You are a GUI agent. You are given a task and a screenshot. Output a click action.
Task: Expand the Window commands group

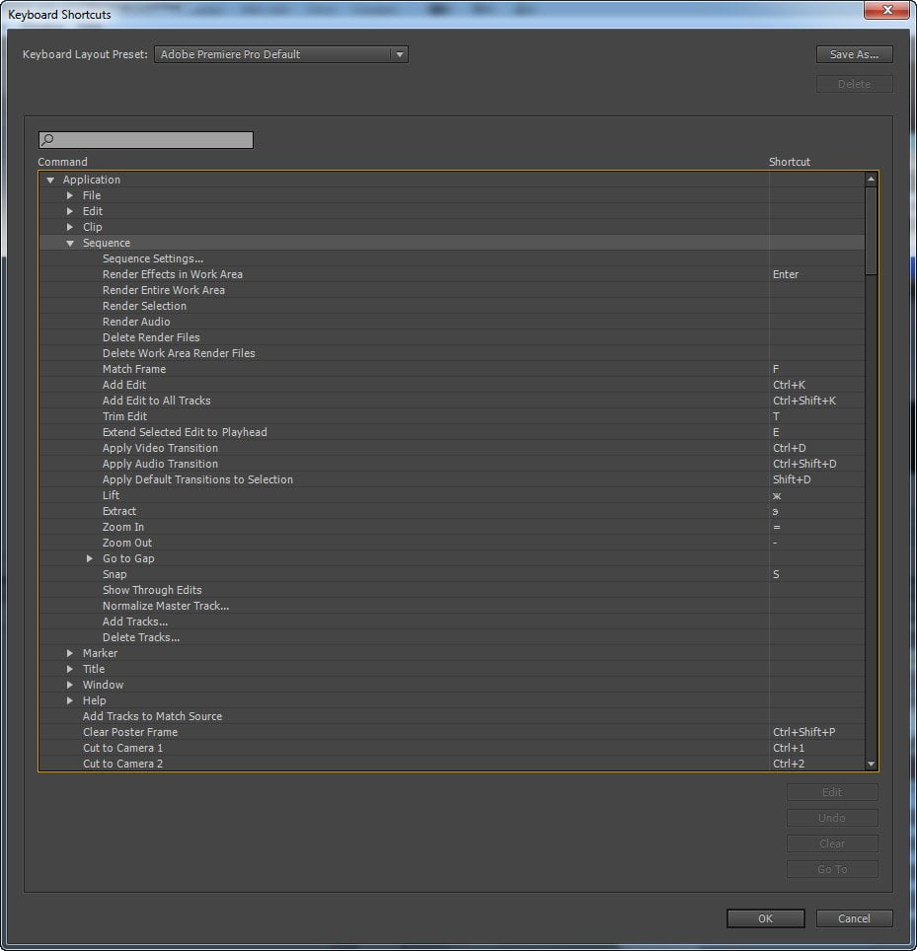(70, 684)
